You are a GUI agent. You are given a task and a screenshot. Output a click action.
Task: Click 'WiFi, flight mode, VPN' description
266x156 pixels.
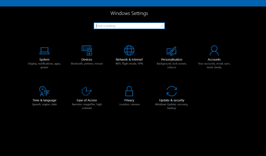click(129, 64)
